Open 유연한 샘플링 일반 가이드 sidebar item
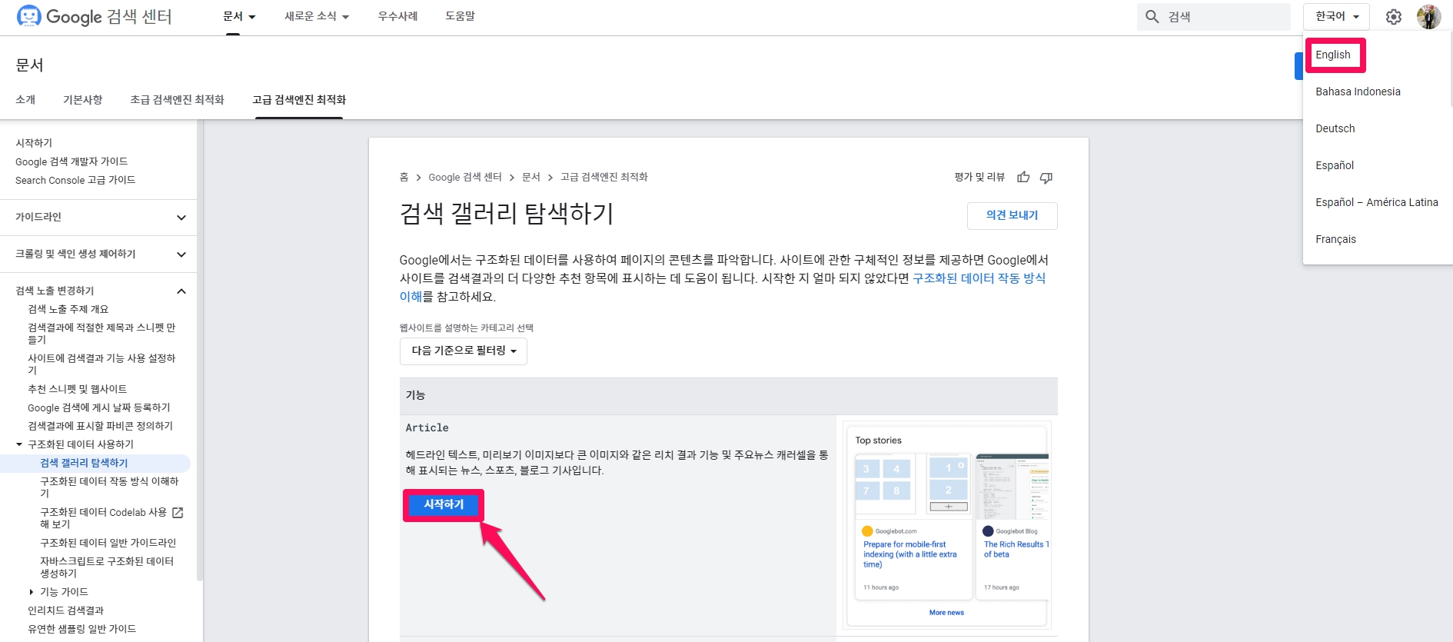The width and height of the screenshot is (1453, 642). 81,629
